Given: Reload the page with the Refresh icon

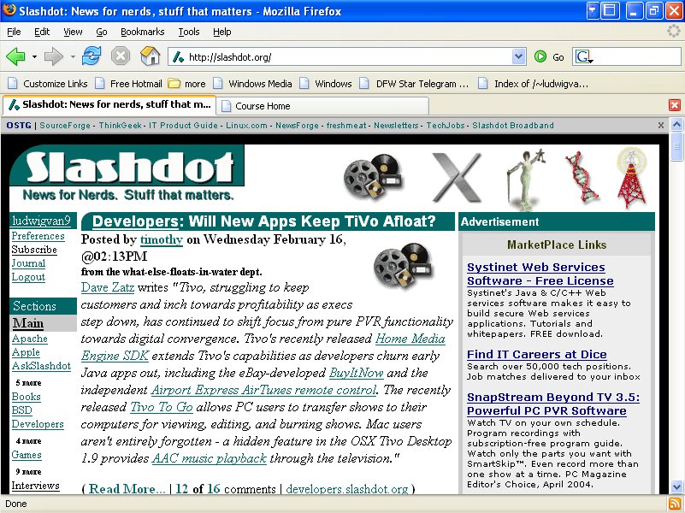Looking at the screenshot, I should (x=92, y=56).
